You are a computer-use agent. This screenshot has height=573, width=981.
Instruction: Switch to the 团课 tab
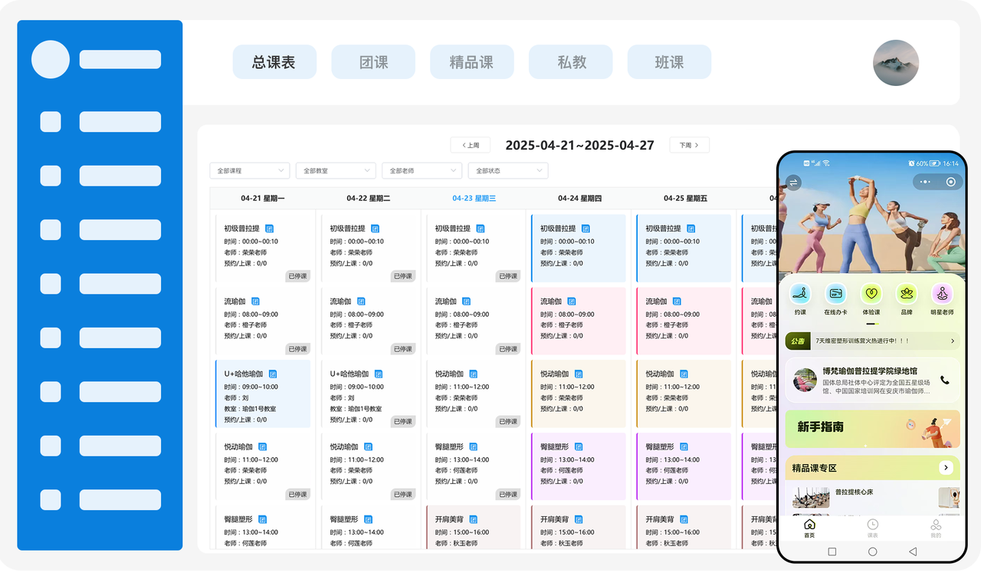coord(373,62)
